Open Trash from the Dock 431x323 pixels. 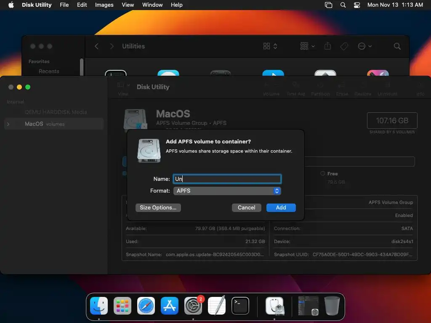pyautogui.click(x=332, y=305)
